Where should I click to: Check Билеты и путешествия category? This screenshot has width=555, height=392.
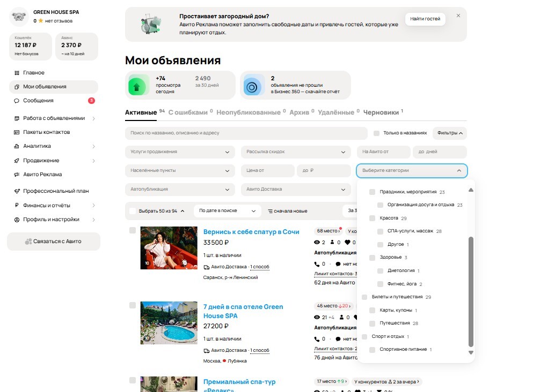pos(364,297)
